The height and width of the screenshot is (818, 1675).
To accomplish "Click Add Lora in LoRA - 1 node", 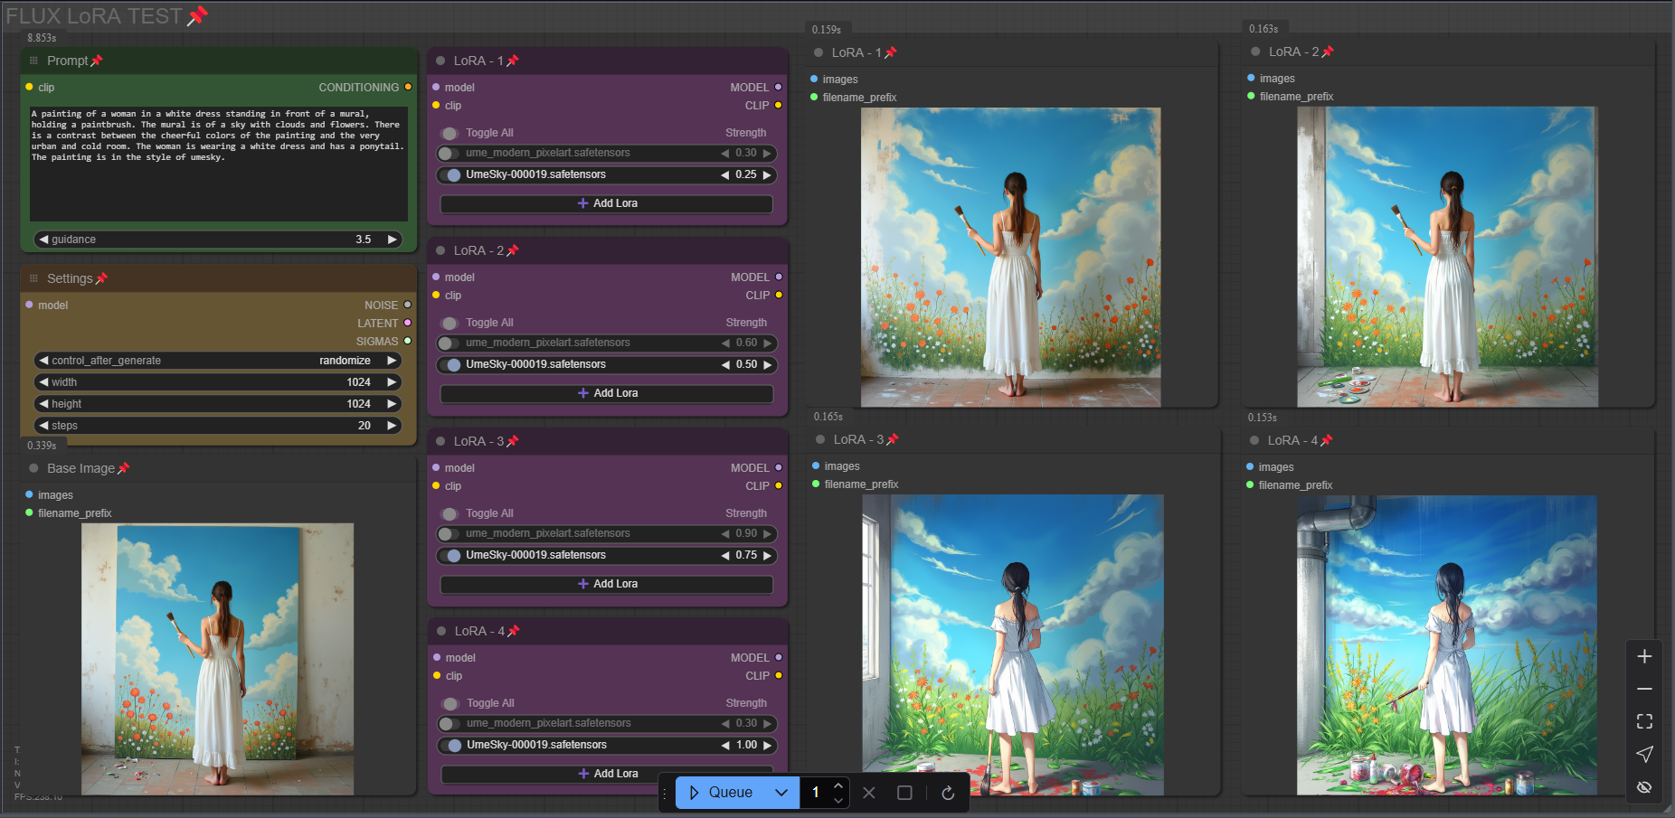I will click(606, 204).
